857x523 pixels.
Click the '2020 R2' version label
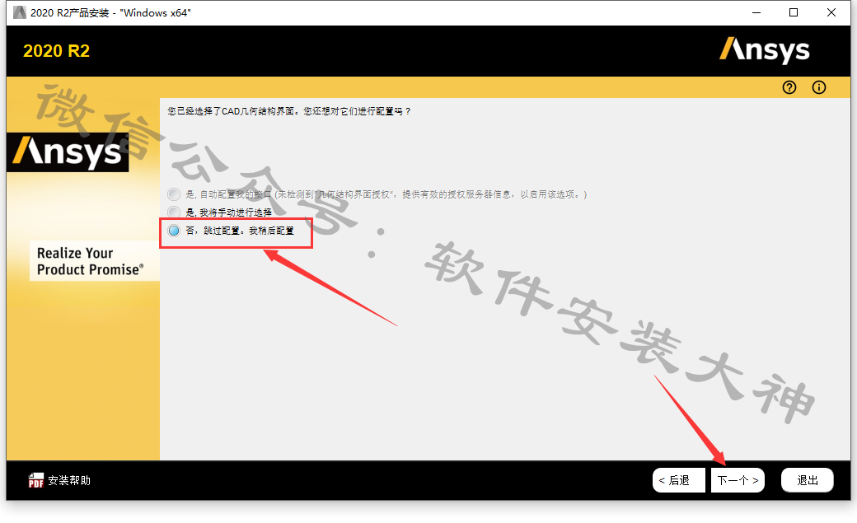[56, 51]
